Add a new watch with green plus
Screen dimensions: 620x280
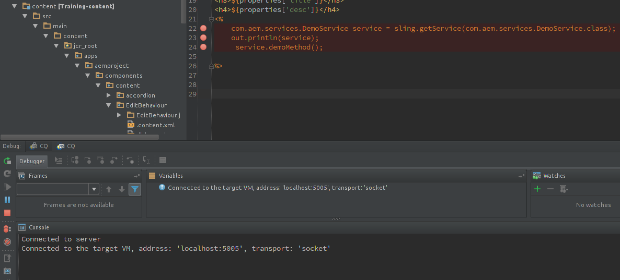(x=537, y=189)
